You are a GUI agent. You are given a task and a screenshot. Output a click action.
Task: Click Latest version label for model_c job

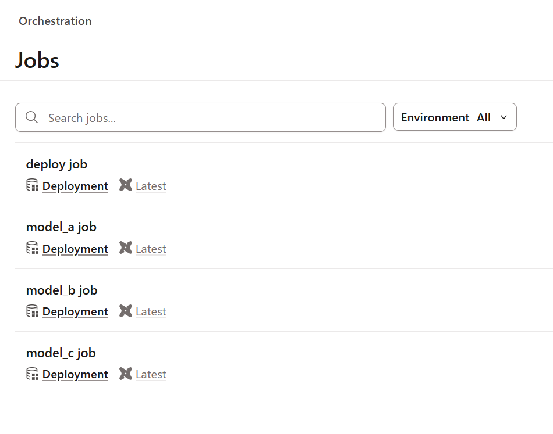tap(151, 374)
